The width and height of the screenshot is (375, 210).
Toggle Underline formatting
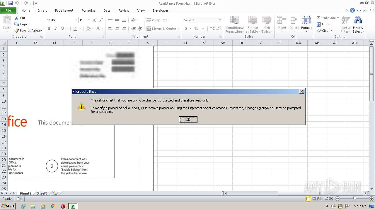click(x=62, y=29)
